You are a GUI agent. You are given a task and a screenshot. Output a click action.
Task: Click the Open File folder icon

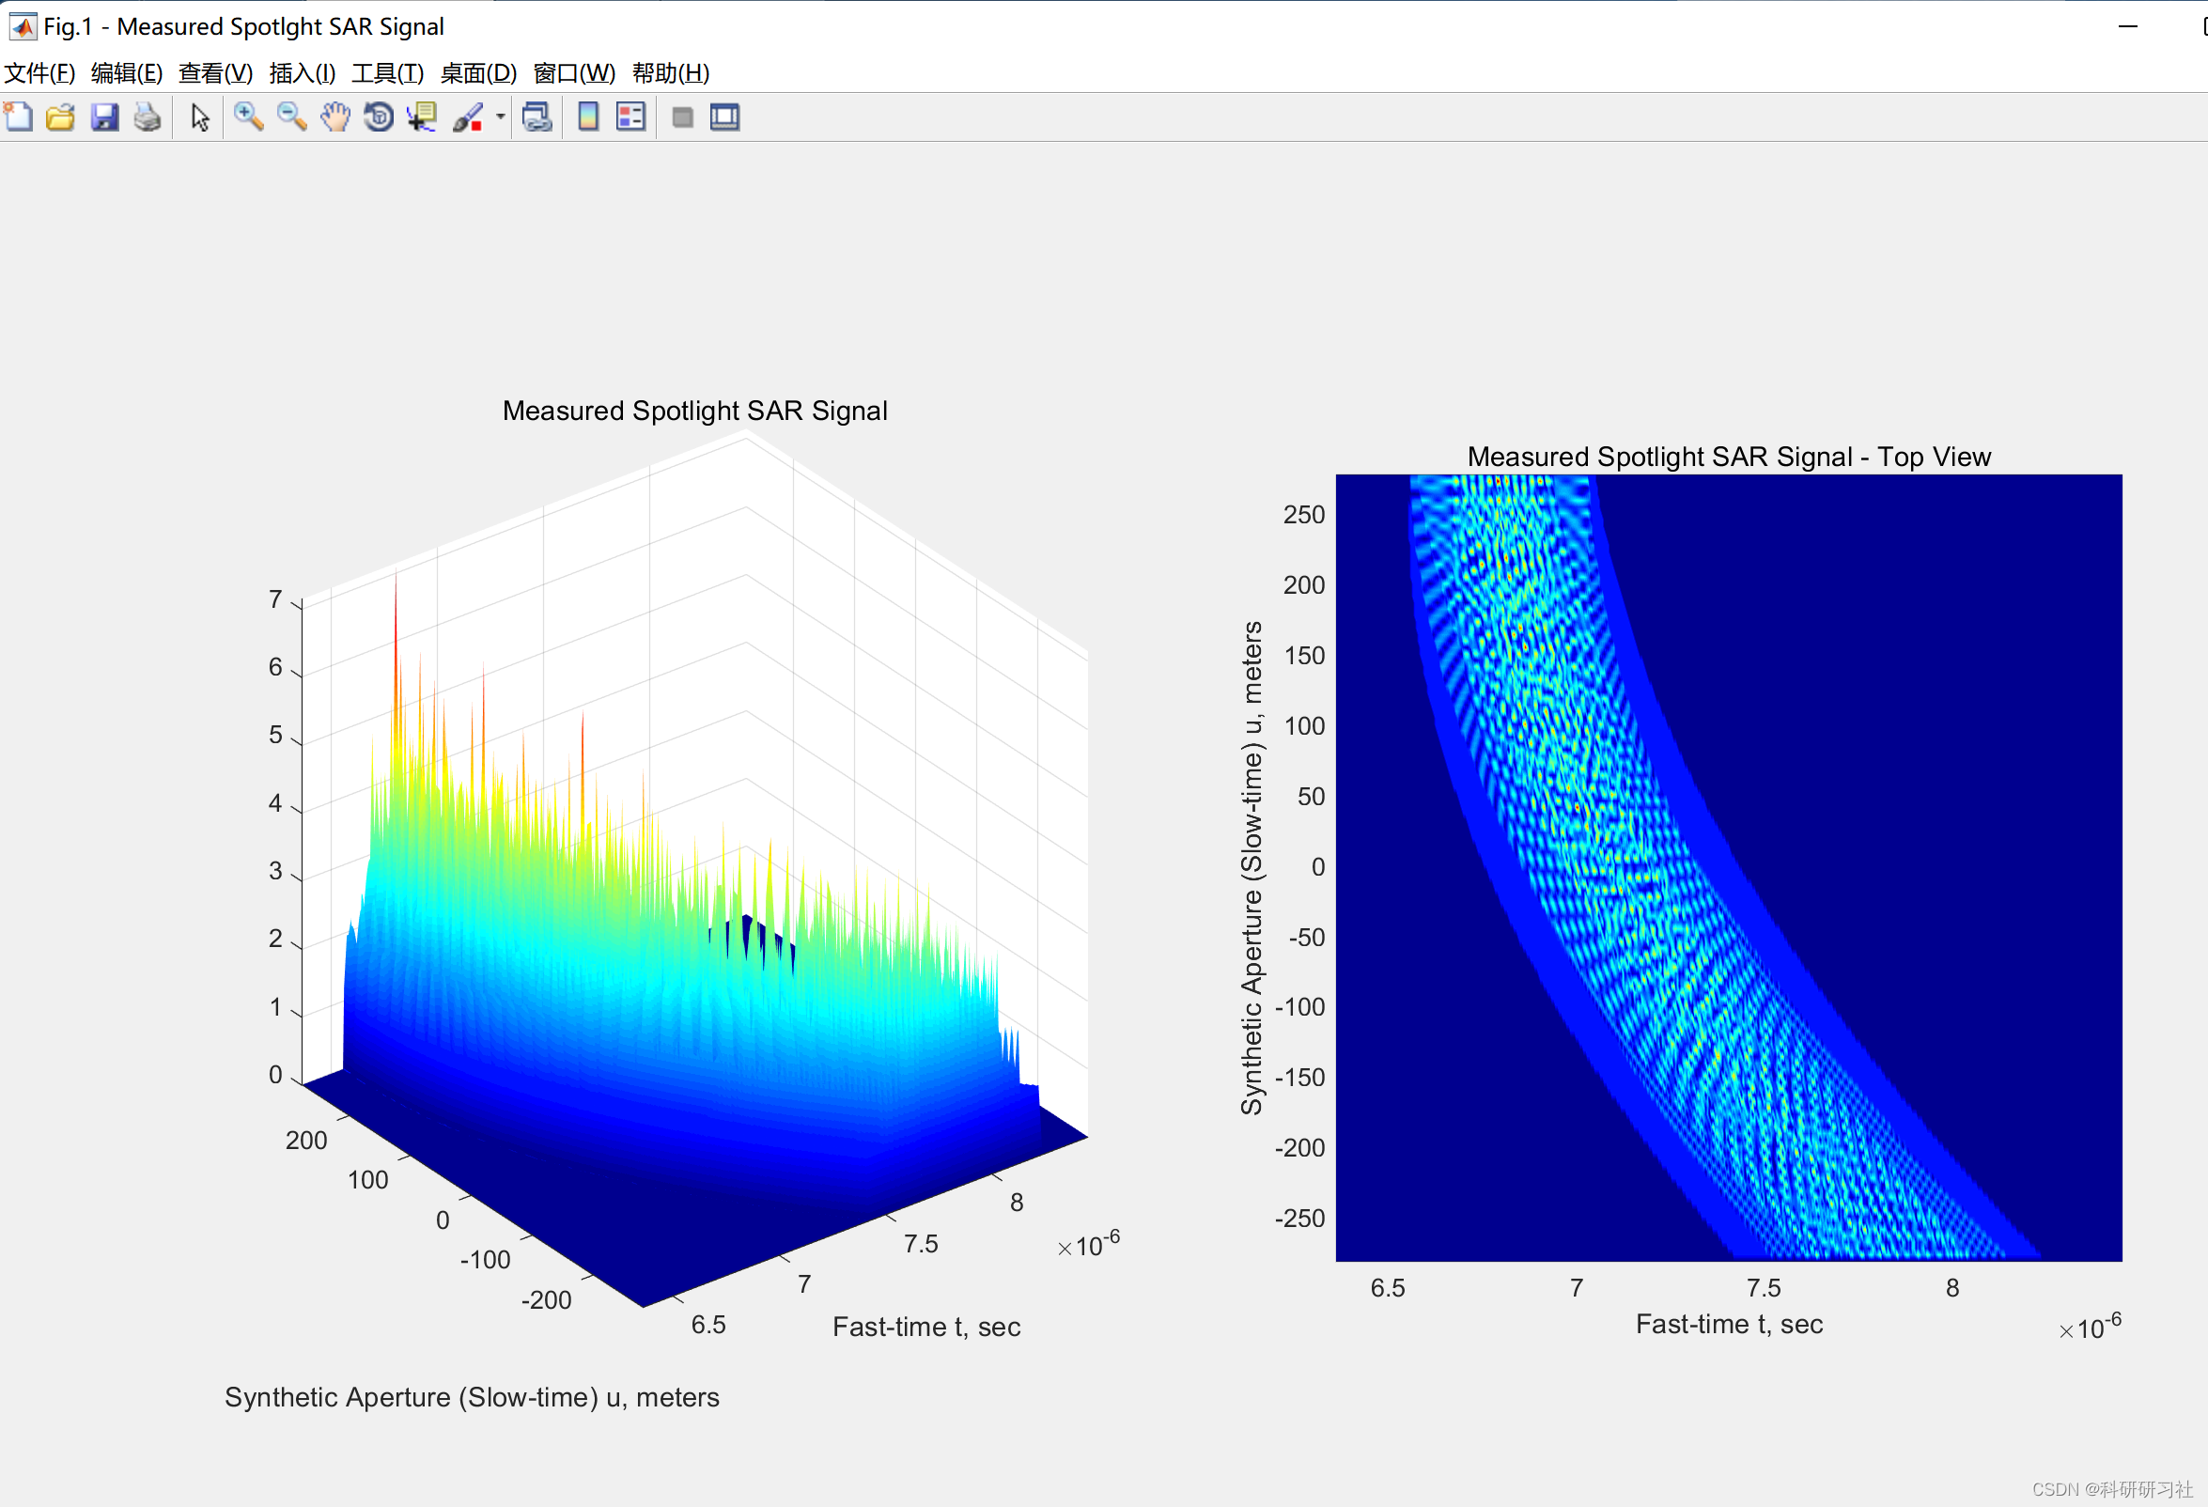[x=61, y=117]
